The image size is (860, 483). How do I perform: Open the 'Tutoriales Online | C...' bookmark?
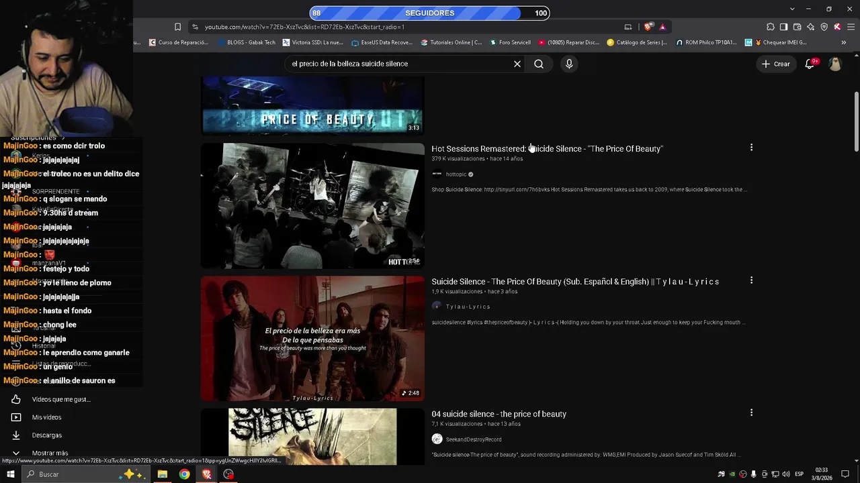(x=451, y=42)
